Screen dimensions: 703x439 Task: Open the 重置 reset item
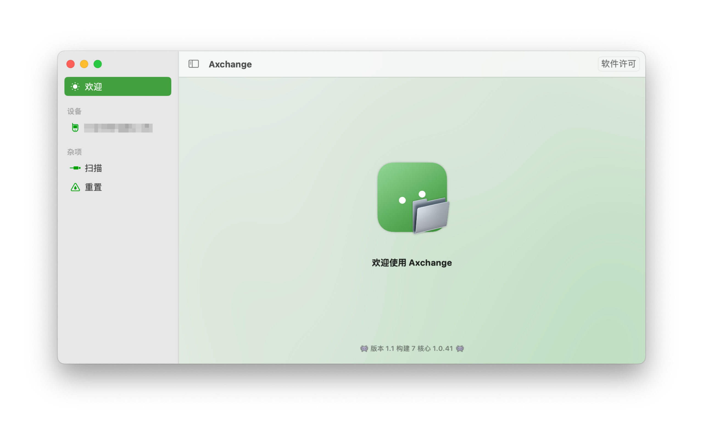pos(118,187)
